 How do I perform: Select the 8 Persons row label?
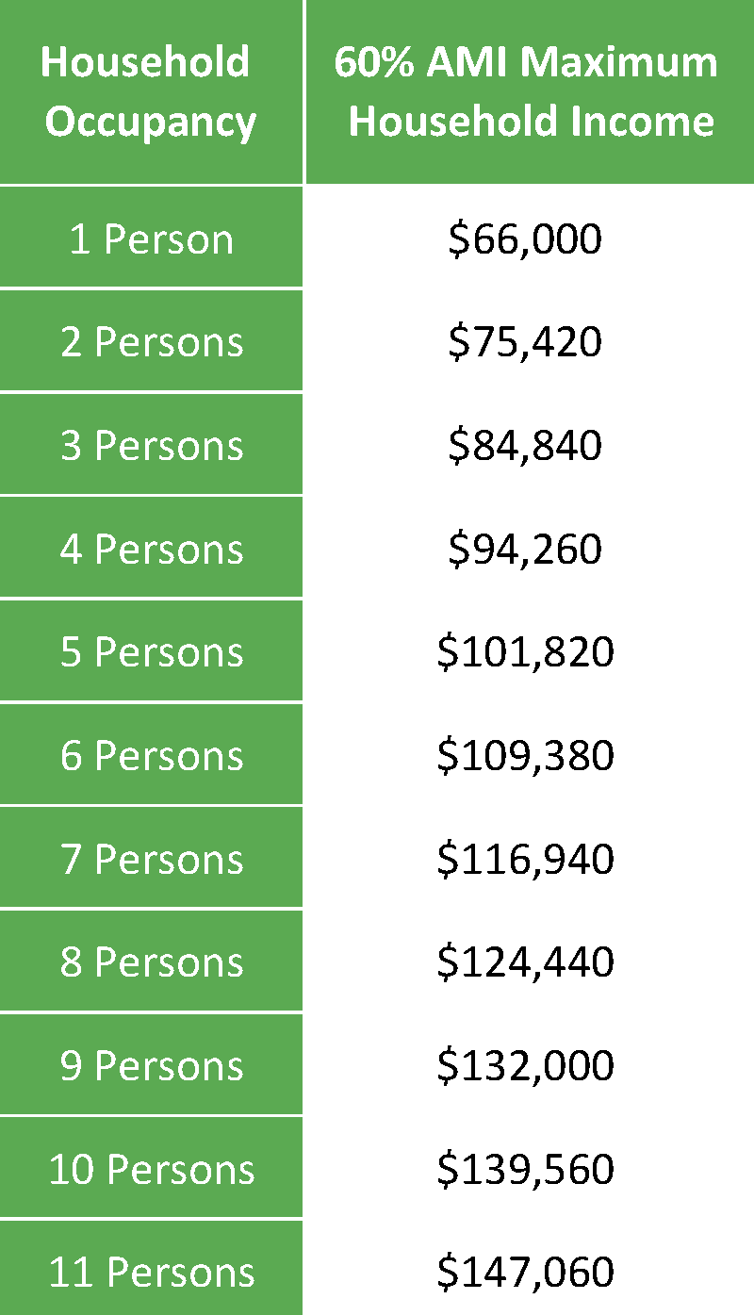tap(151, 962)
